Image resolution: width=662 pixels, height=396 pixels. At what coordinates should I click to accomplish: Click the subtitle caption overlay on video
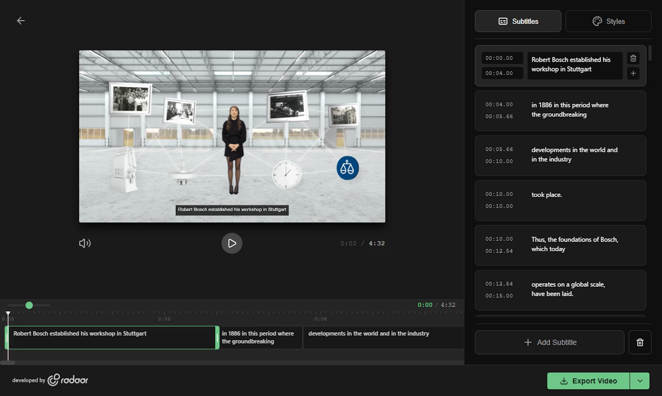click(232, 209)
